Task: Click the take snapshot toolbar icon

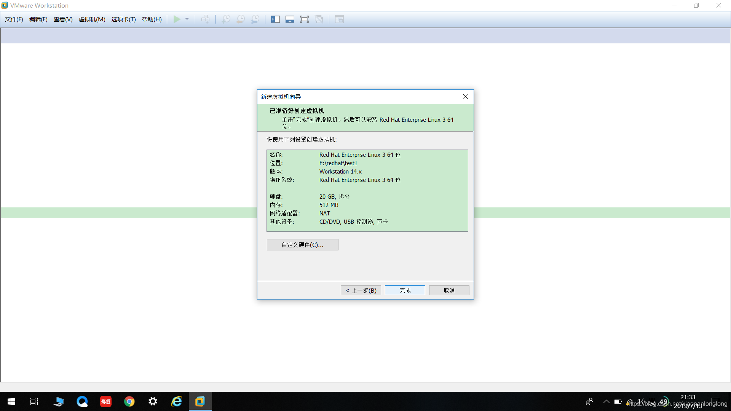Action: 226,19
